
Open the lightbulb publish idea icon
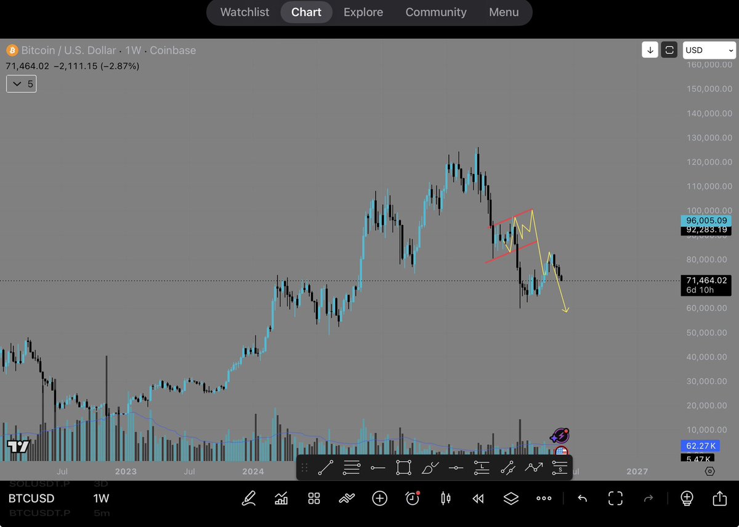pos(687,498)
